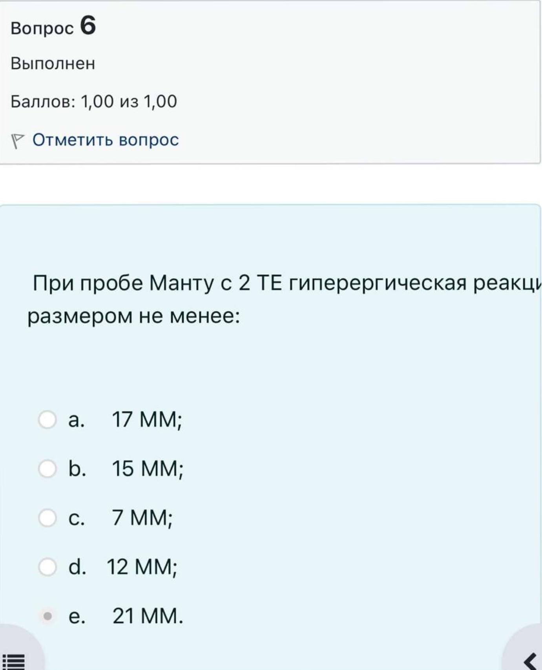Click the 15 ММ answer label
Screen dimensions: 542x670
148,469
